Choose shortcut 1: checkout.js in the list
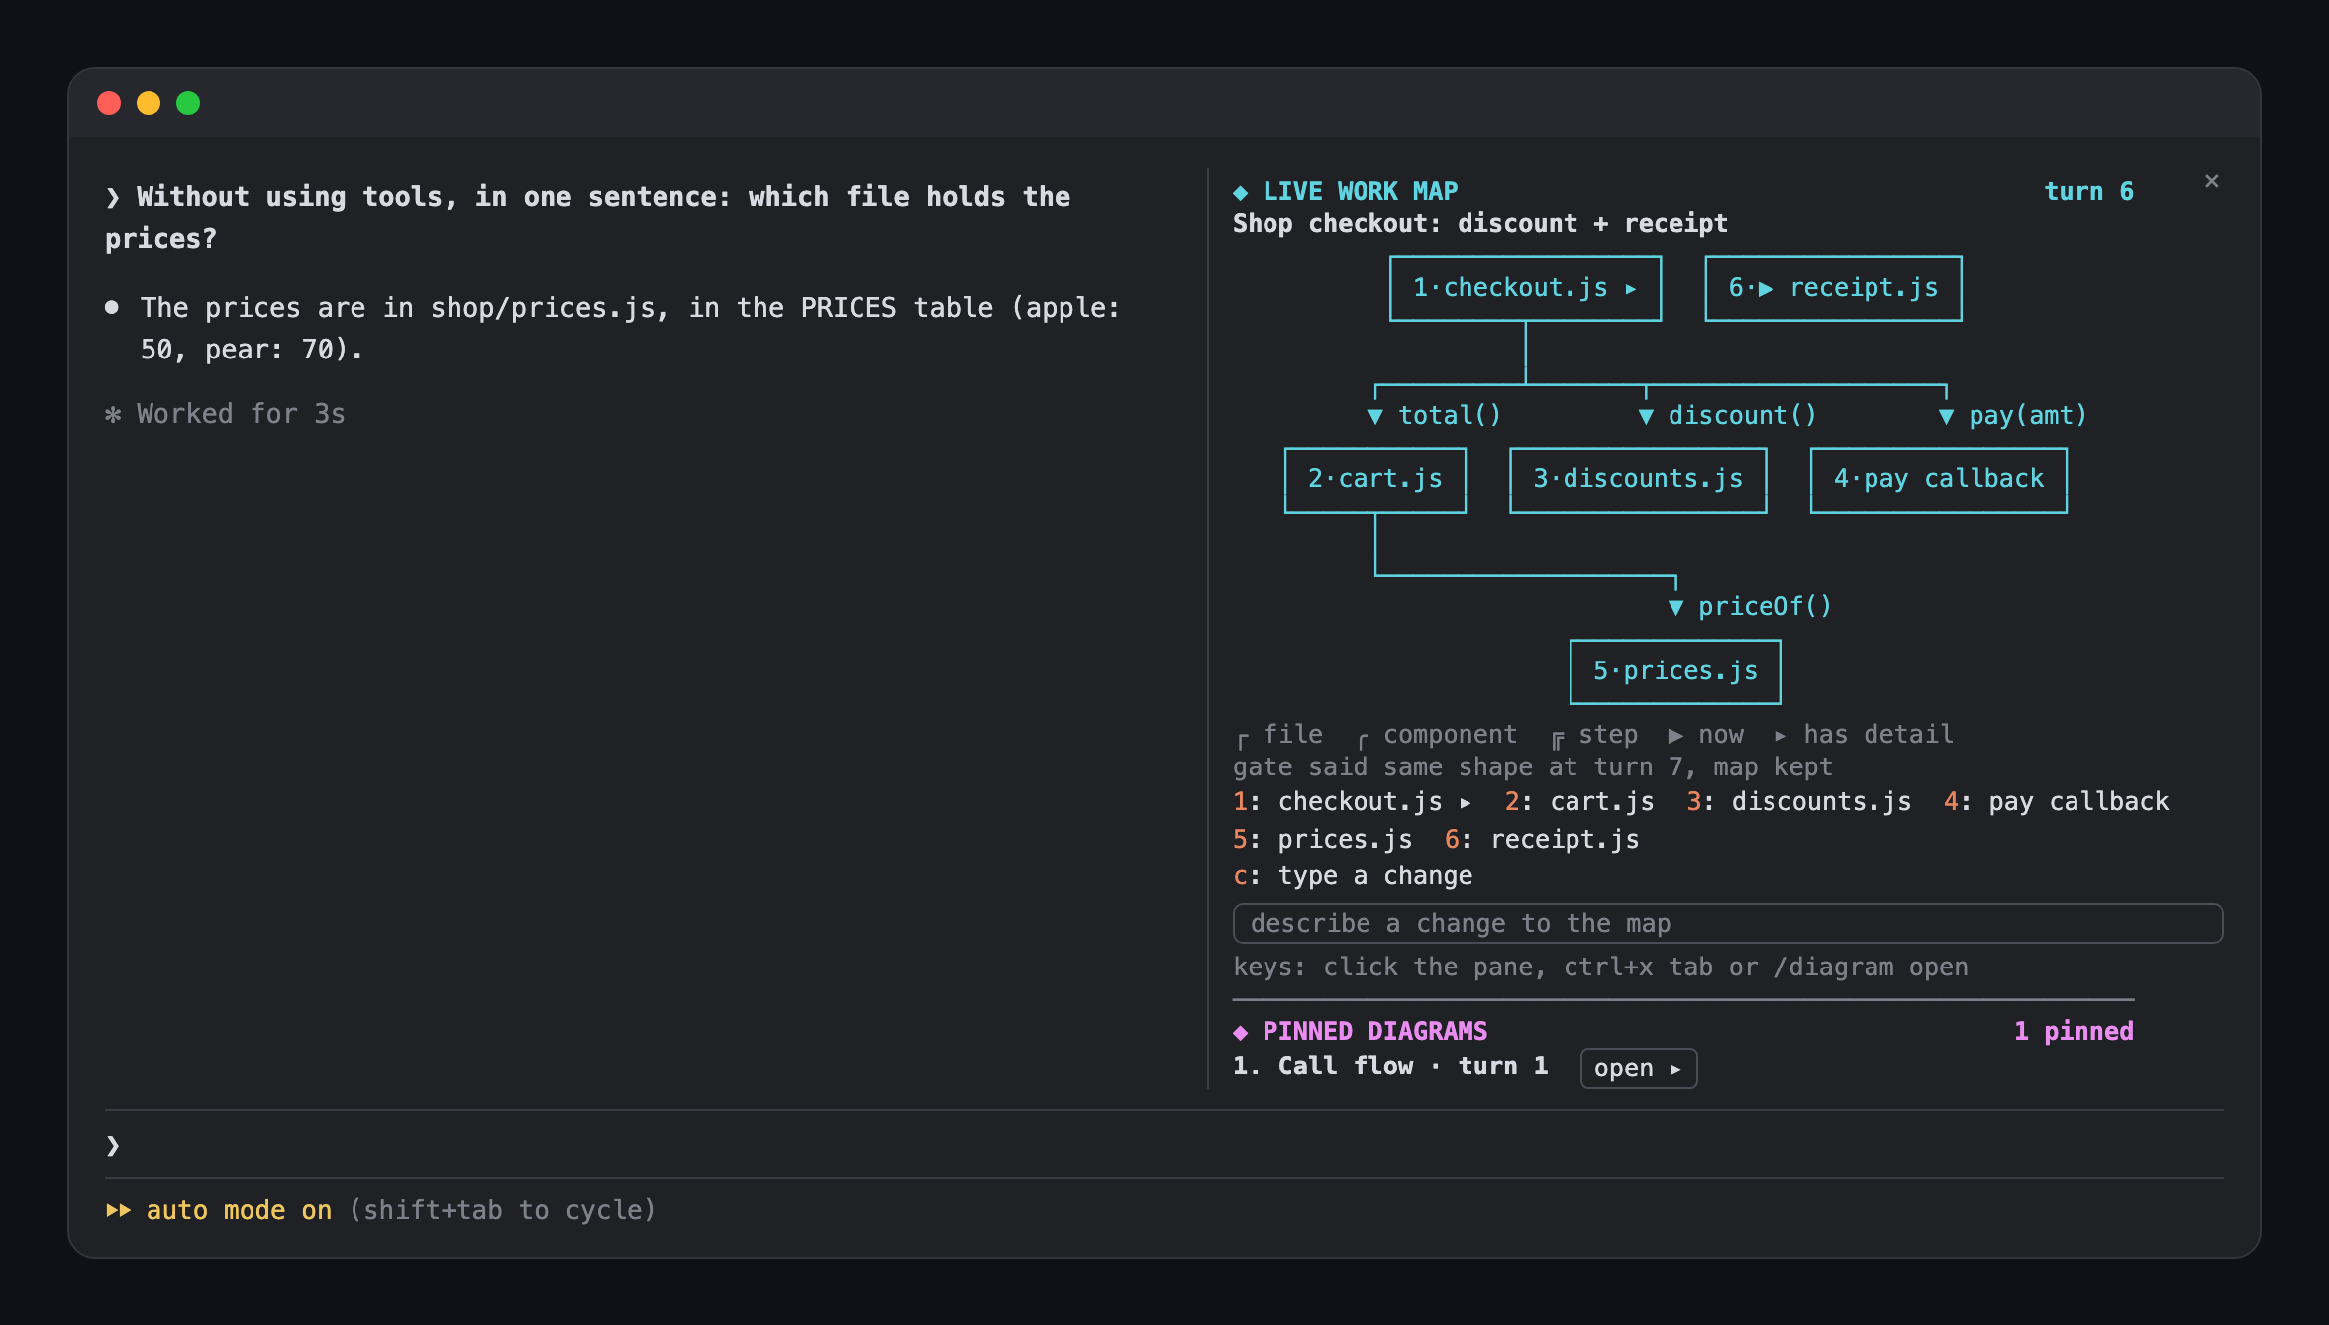2329x1325 pixels. 1352,801
